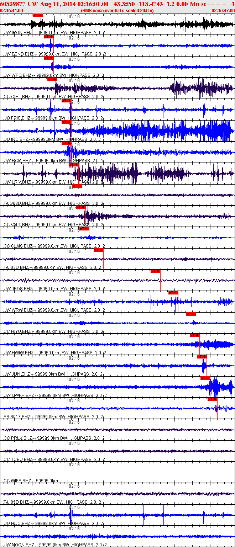Click the red pick flag on UW.WRW trace
This screenshot has height=547, width=235.
173,293
